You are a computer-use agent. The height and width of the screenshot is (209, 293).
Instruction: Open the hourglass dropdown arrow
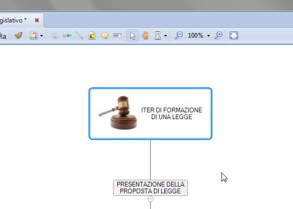(x=165, y=36)
